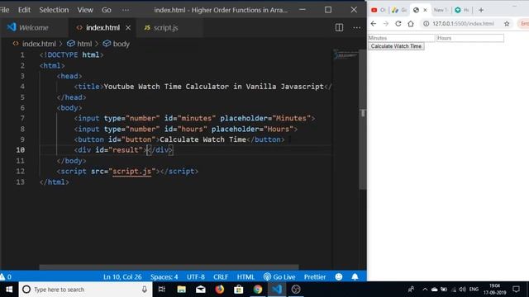Viewport: 529px width, 297px height.
Task: Switch to YouTube tab in Chrome
Action: pyautogui.click(x=378, y=10)
